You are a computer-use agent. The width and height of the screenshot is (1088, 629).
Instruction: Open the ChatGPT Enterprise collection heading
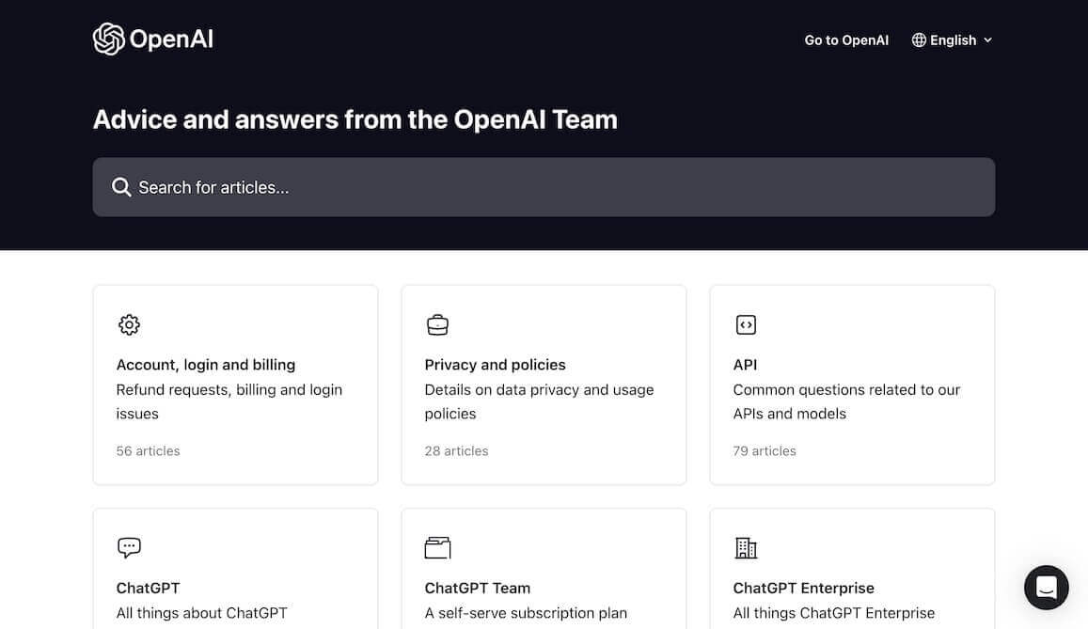point(803,588)
